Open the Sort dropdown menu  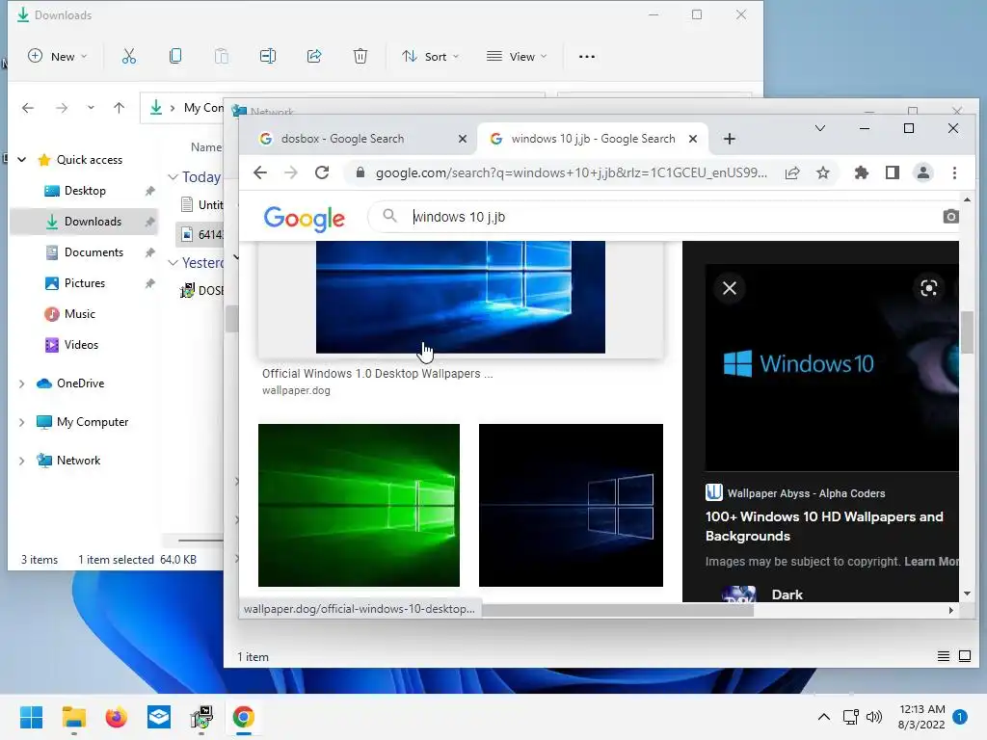tap(431, 57)
